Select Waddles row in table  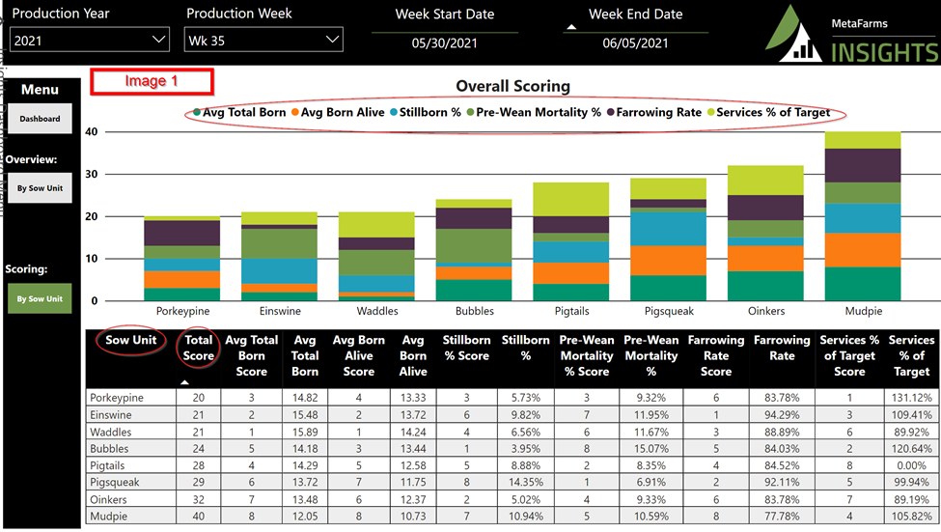coord(513,432)
